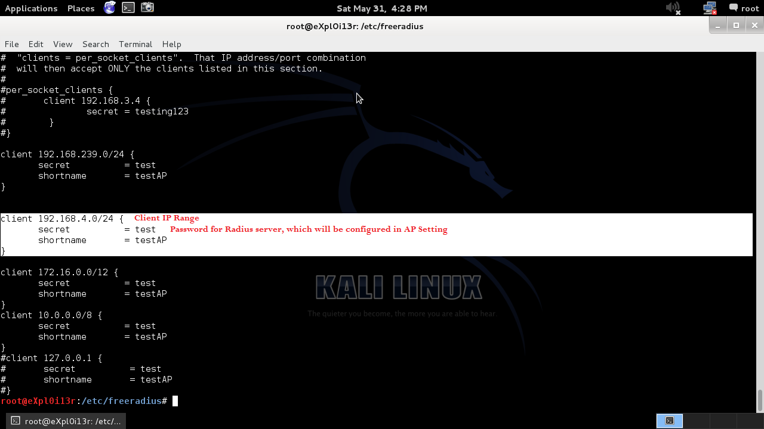
Task: Open the terminal Search menu
Action: click(95, 44)
